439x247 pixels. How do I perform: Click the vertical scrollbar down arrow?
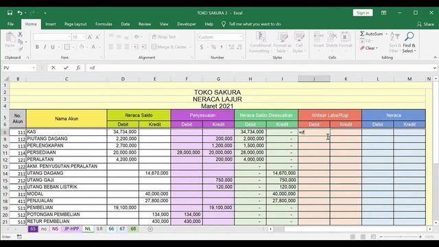pos(436,222)
